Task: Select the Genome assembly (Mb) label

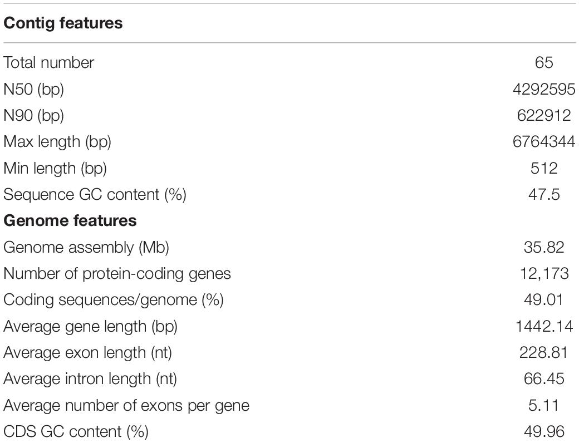Action: pos(86,247)
